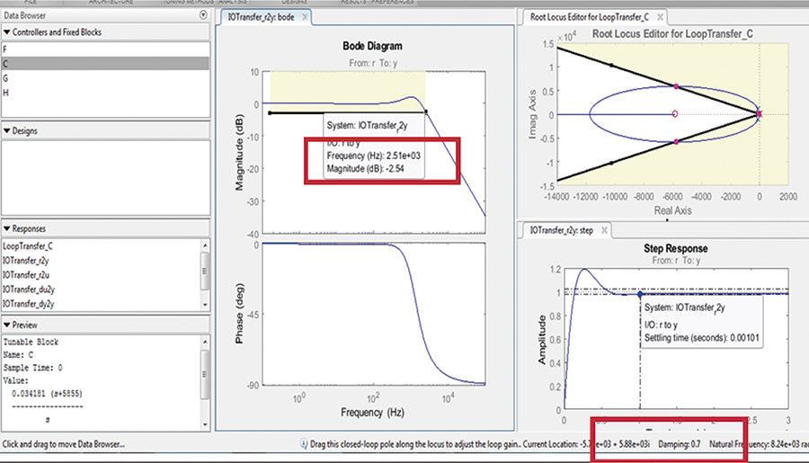Screen dimensions: 809x463
Task: Switch to the IOTransfer_r2y step tab
Action: pyautogui.click(x=561, y=231)
